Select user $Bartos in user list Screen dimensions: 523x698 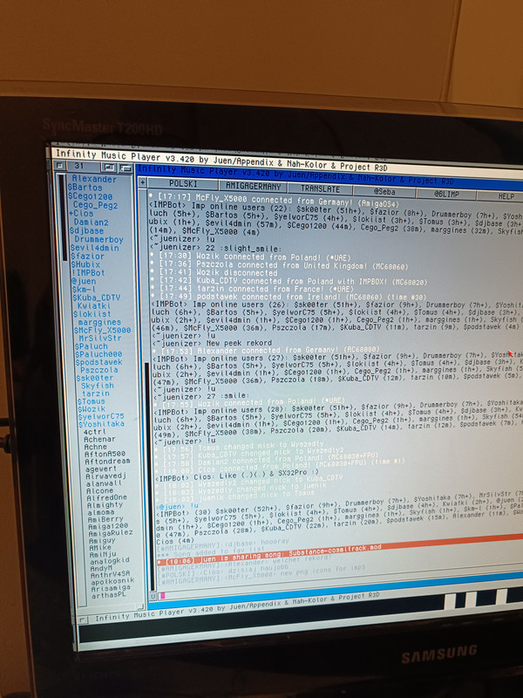(x=85, y=188)
